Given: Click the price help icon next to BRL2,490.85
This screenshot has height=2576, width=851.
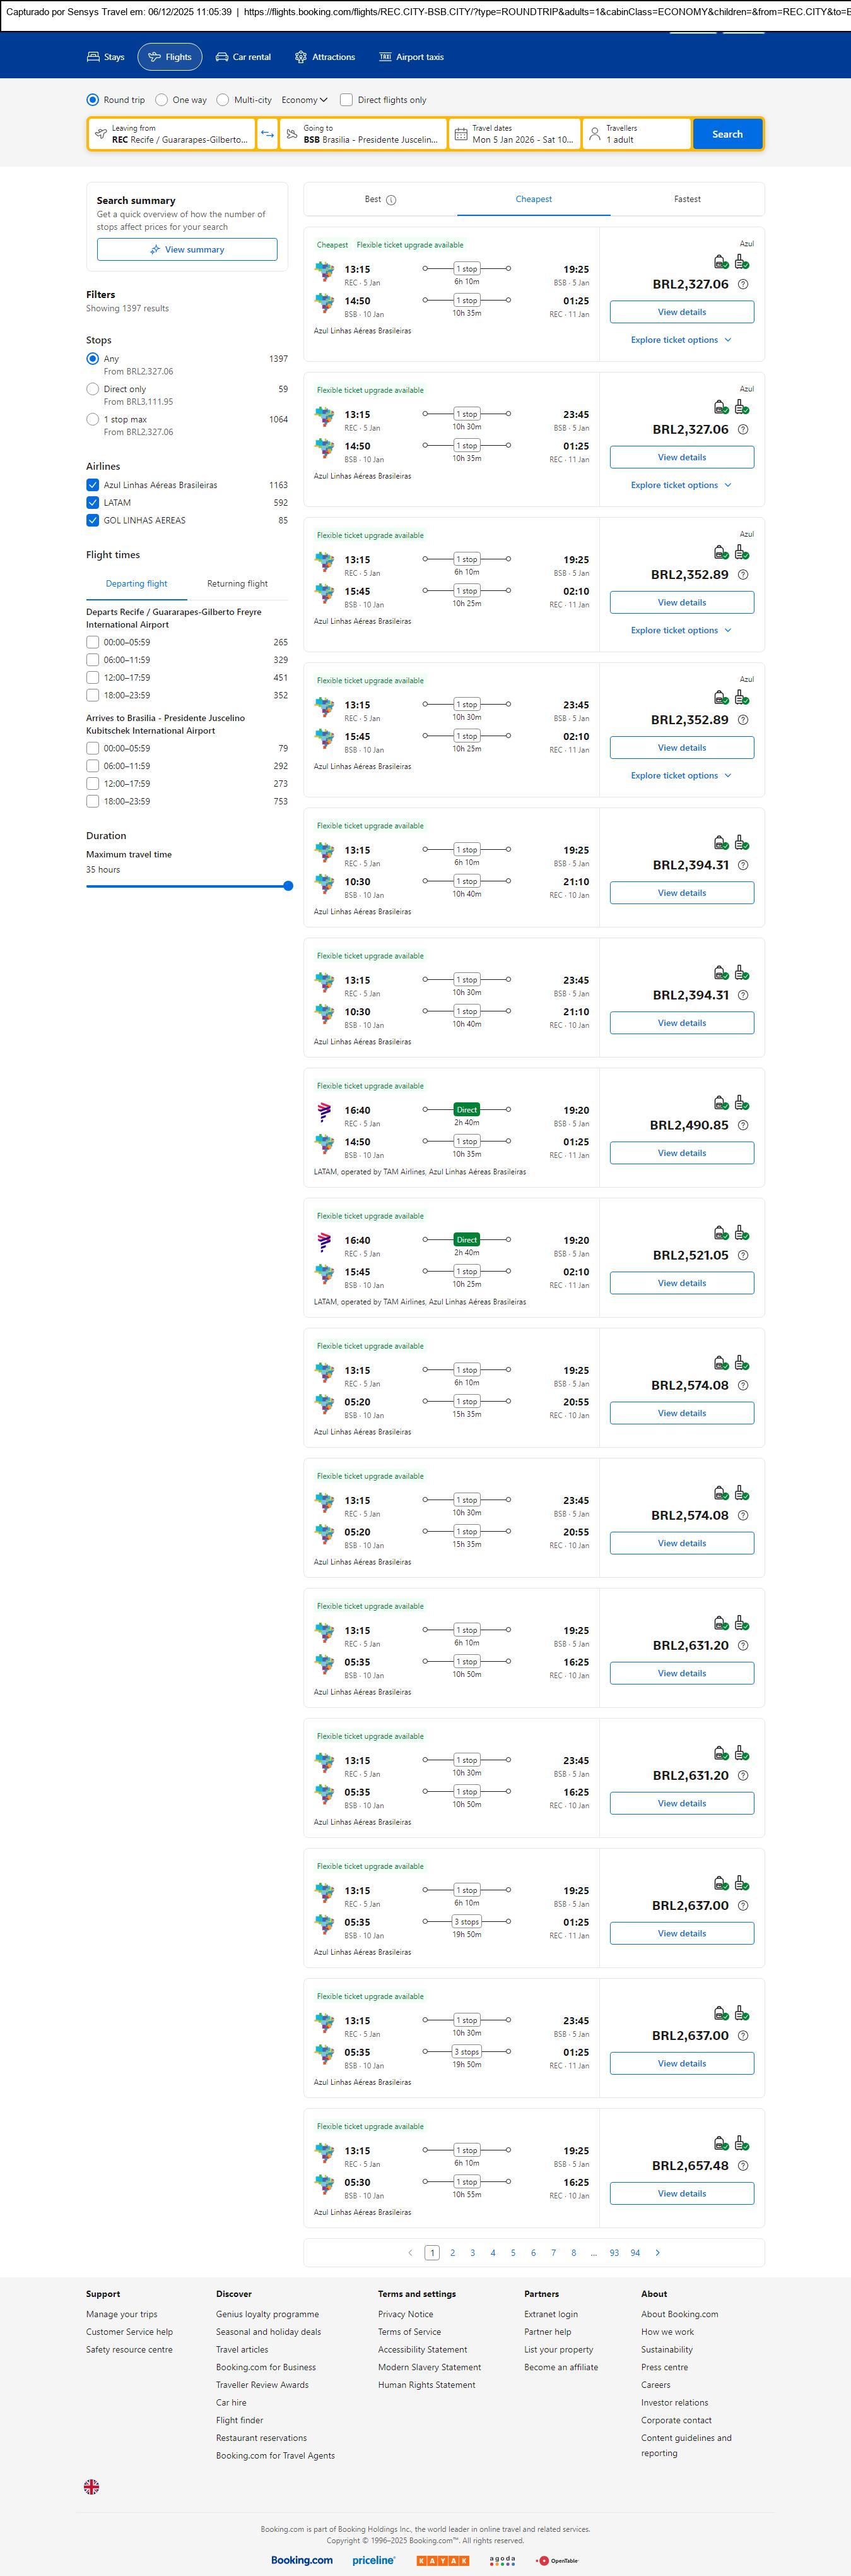Looking at the screenshot, I should pos(742,1125).
